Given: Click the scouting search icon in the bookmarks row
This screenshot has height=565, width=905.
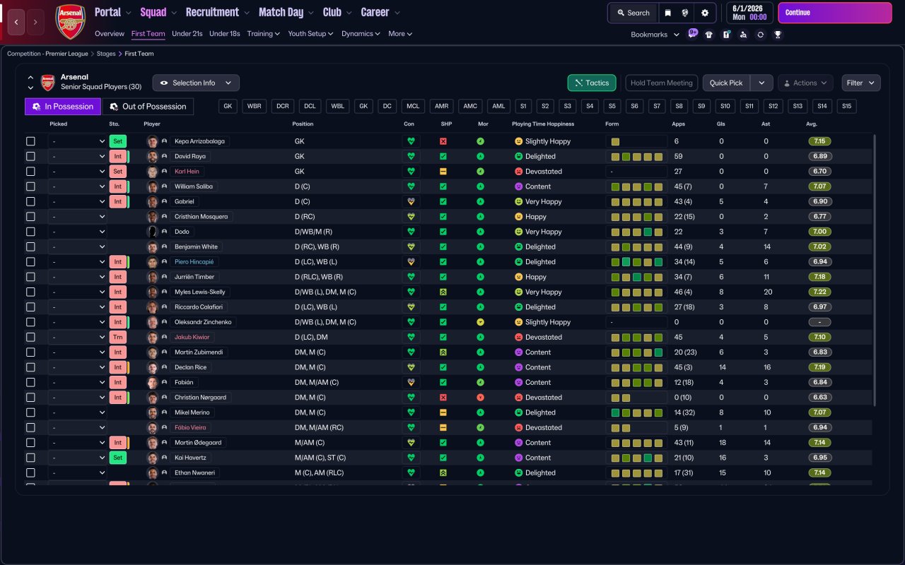Looking at the screenshot, I should point(743,35).
